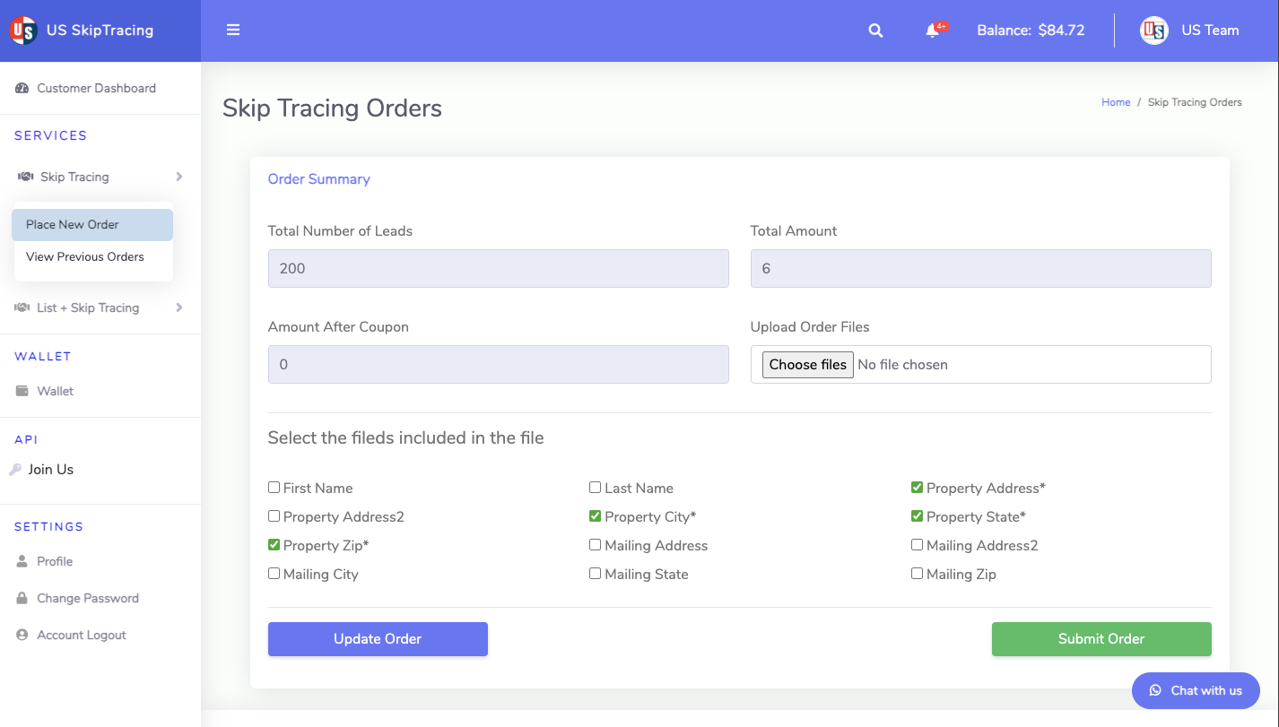
Task: Open View Previous Orders menu item
Action: tap(92, 257)
